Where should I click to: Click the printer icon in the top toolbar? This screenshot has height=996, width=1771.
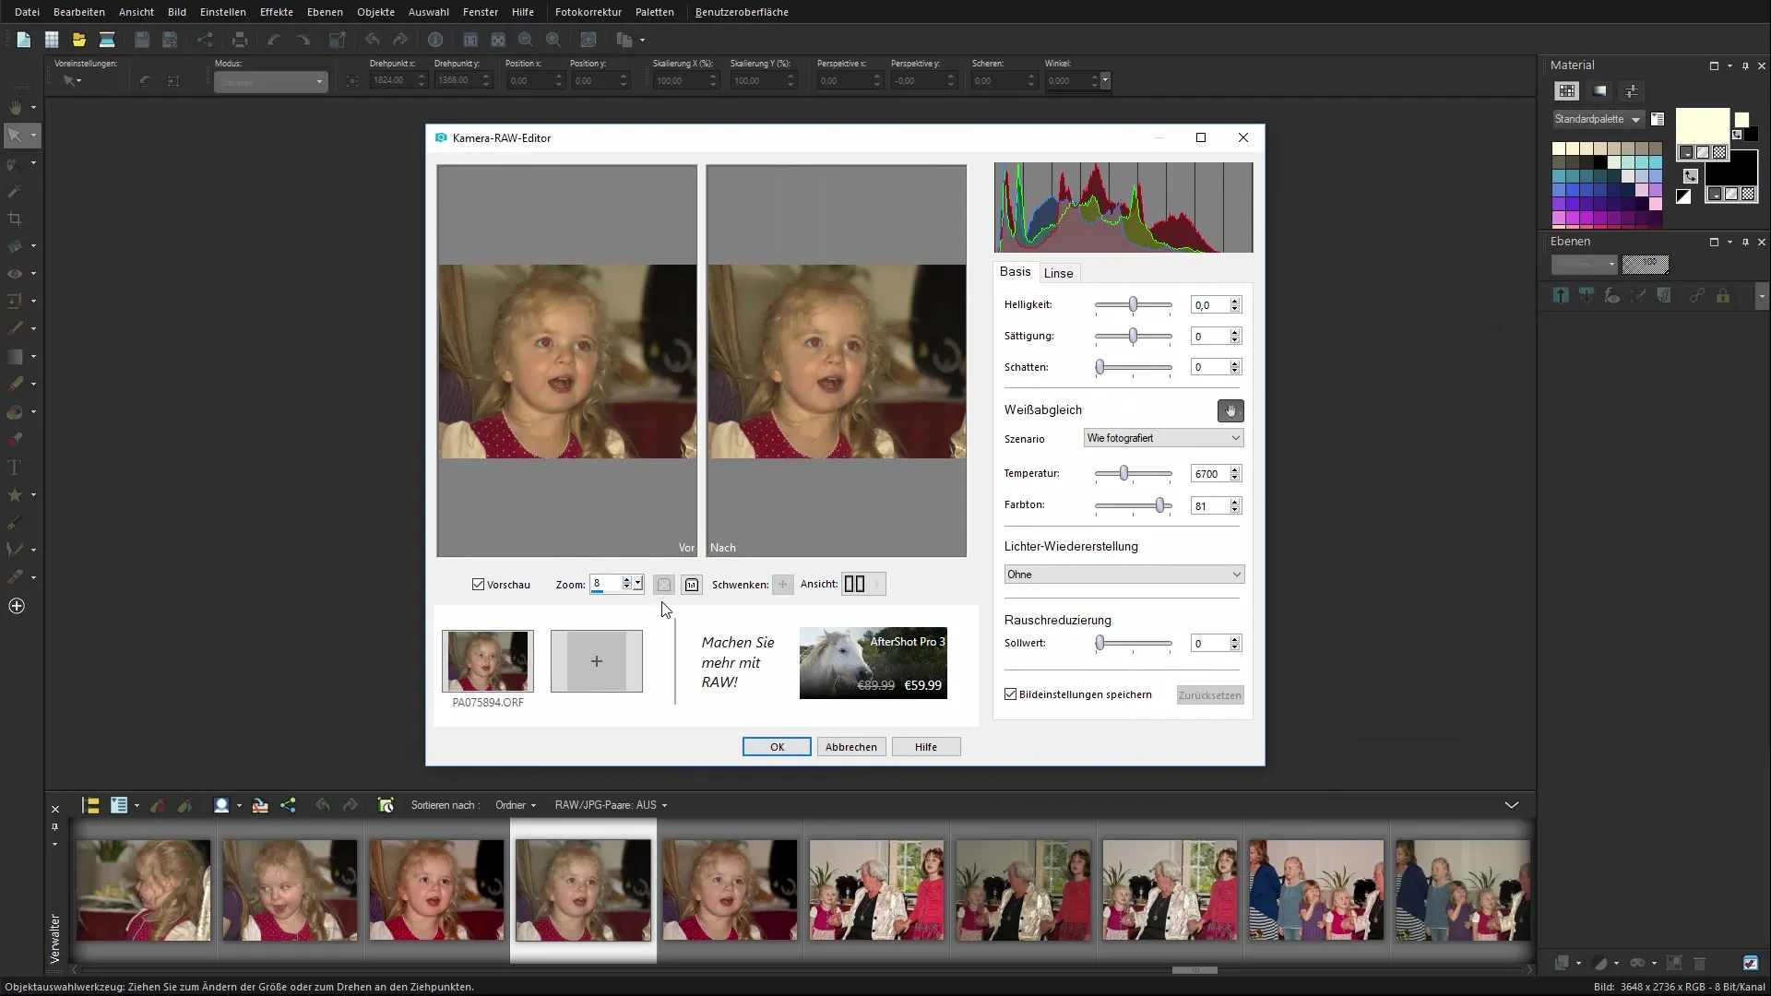click(x=240, y=40)
